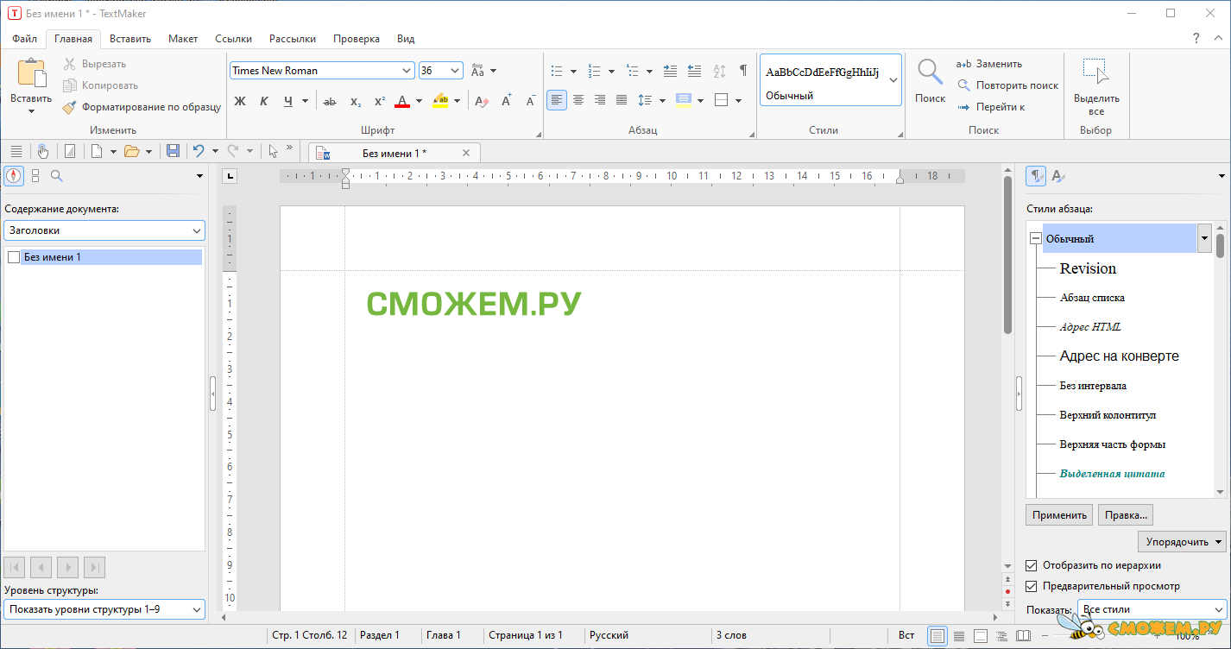Click the Paste (Вставить) clipboard icon
This screenshot has width=1231, height=649.
click(31, 74)
